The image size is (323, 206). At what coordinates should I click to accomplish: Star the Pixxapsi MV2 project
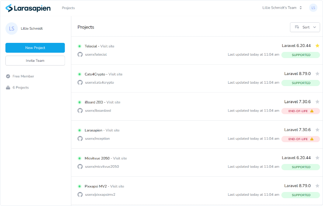317,186
